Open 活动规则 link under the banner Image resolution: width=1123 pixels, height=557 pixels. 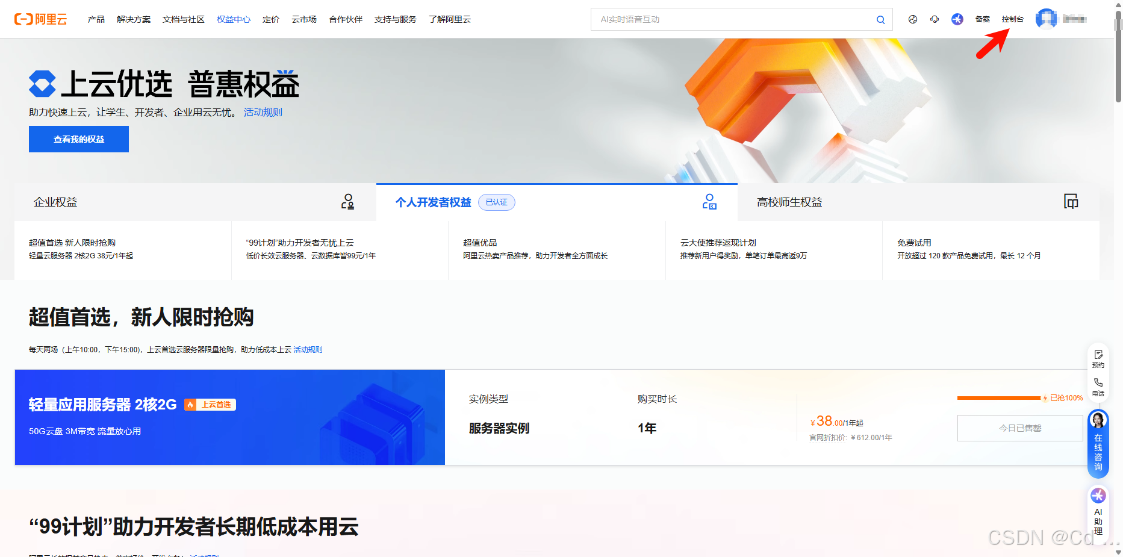[263, 112]
